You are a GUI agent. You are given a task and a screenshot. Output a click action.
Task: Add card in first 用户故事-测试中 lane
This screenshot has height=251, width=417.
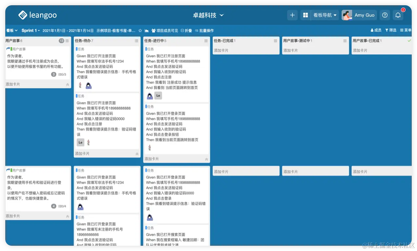tap(291, 51)
